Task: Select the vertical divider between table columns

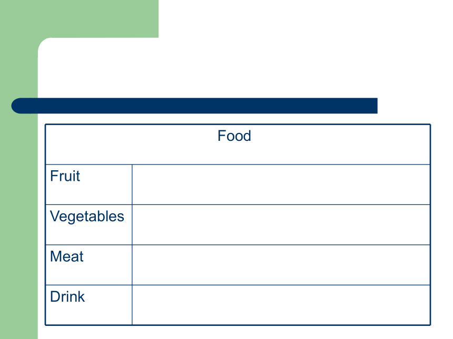Action: click(132, 245)
